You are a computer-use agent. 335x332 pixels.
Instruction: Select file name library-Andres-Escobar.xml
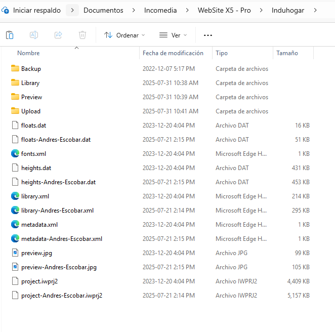click(57, 211)
